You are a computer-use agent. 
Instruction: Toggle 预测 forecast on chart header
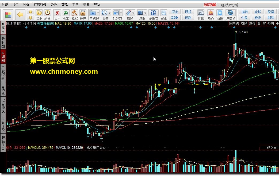(270, 24)
